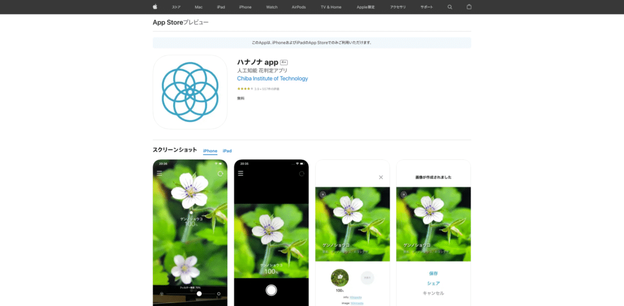The height and width of the screenshot is (306, 624).
Task: Open the アクセサリ navigation item
Action: tap(398, 7)
